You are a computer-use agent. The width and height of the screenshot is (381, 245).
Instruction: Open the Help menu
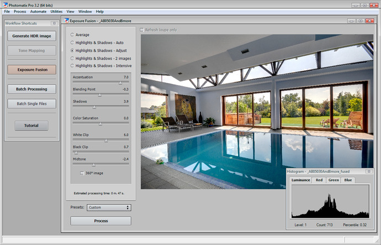tap(99, 12)
